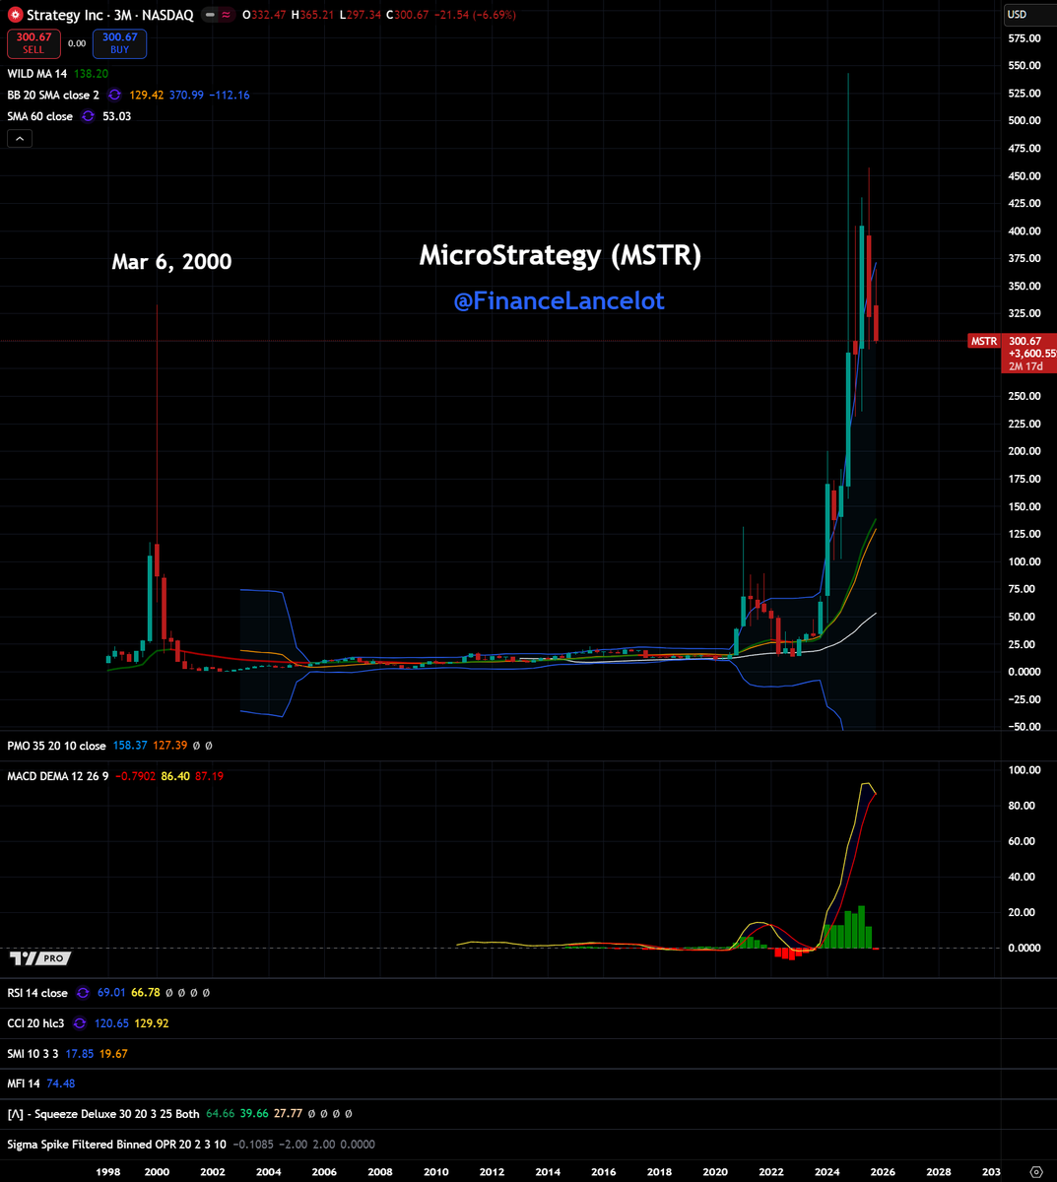This screenshot has width=1057, height=1182.
Task: Click the -0.1085 Sigma Spike value
Action: point(253,1145)
